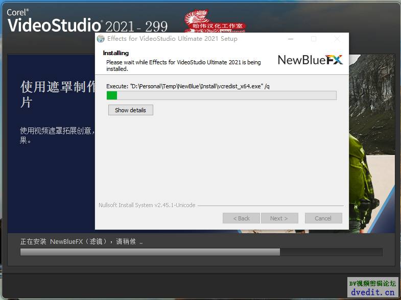The image size is (401, 300).
Task: Click the Nullsoft Install System version text
Action: point(147,205)
